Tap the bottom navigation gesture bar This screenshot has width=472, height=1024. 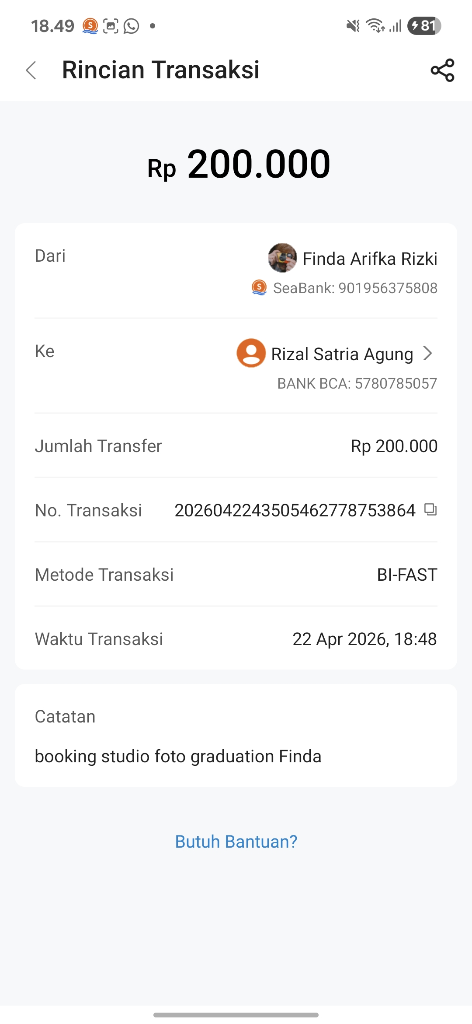236,1015
